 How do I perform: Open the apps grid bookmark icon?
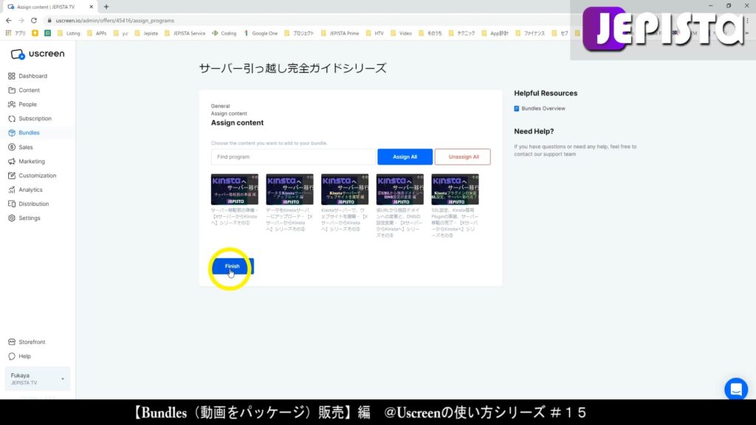(x=8, y=33)
